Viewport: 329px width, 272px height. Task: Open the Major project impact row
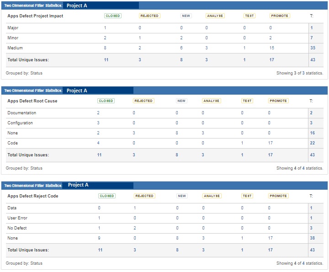tap(13, 28)
